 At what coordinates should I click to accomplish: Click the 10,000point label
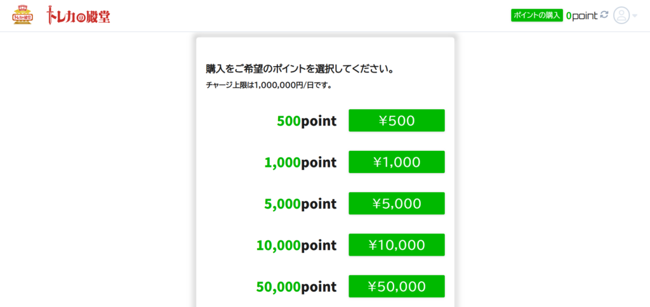click(x=296, y=245)
